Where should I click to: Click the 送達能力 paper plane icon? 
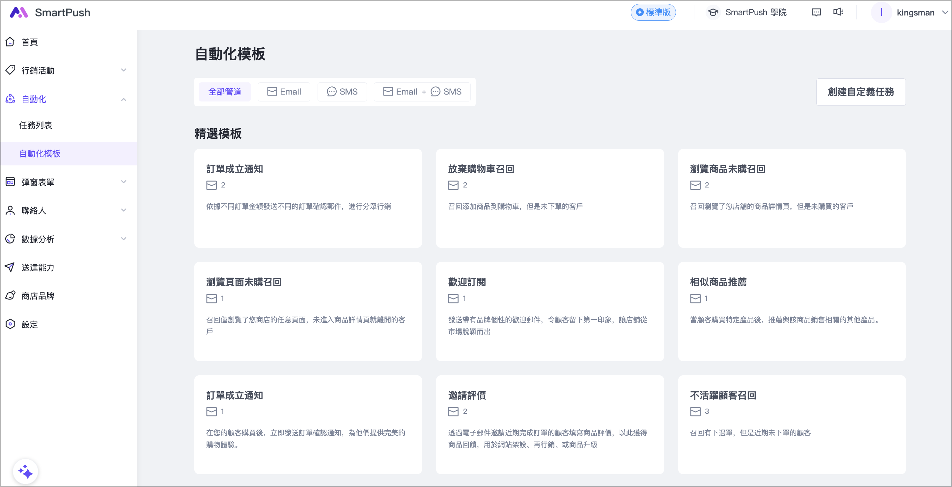pos(10,267)
